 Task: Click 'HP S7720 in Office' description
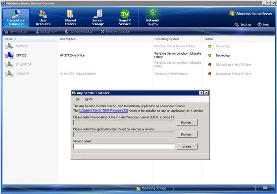pos(72,56)
